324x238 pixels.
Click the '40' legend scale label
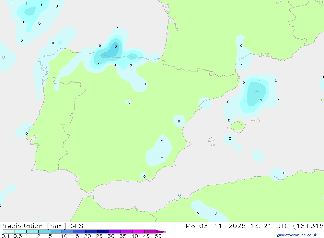click(x=135, y=236)
